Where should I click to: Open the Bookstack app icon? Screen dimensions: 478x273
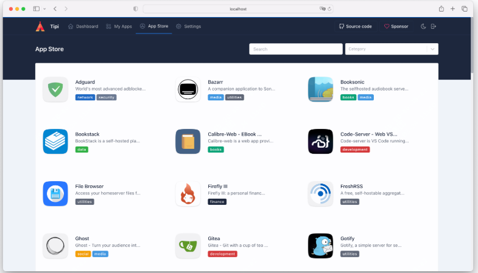coord(55,141)
